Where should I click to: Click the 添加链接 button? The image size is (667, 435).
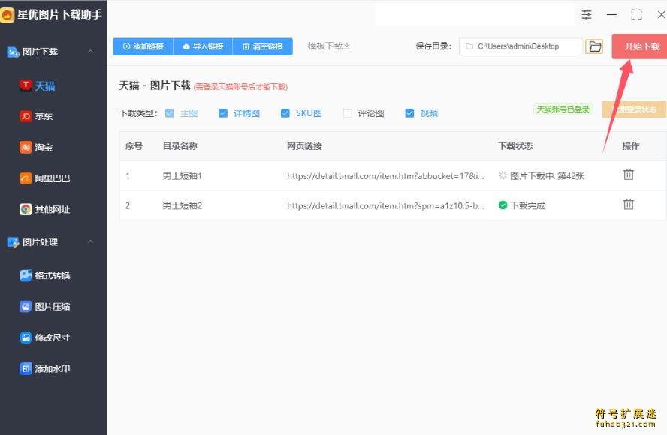click(143, 46)
